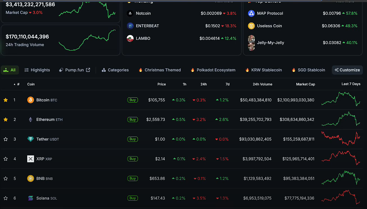The width and height of the screenshot is (367, 209).
Task: Sort coins by Market Cap column header
Action: coord(305,84)
